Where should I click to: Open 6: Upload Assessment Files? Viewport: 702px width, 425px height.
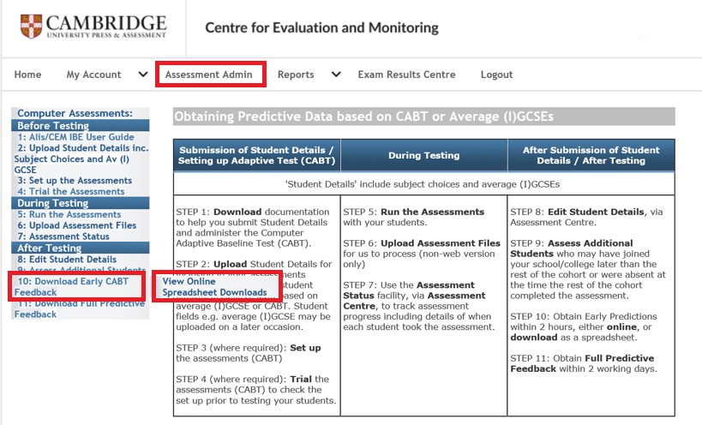[x=76, y=225]
